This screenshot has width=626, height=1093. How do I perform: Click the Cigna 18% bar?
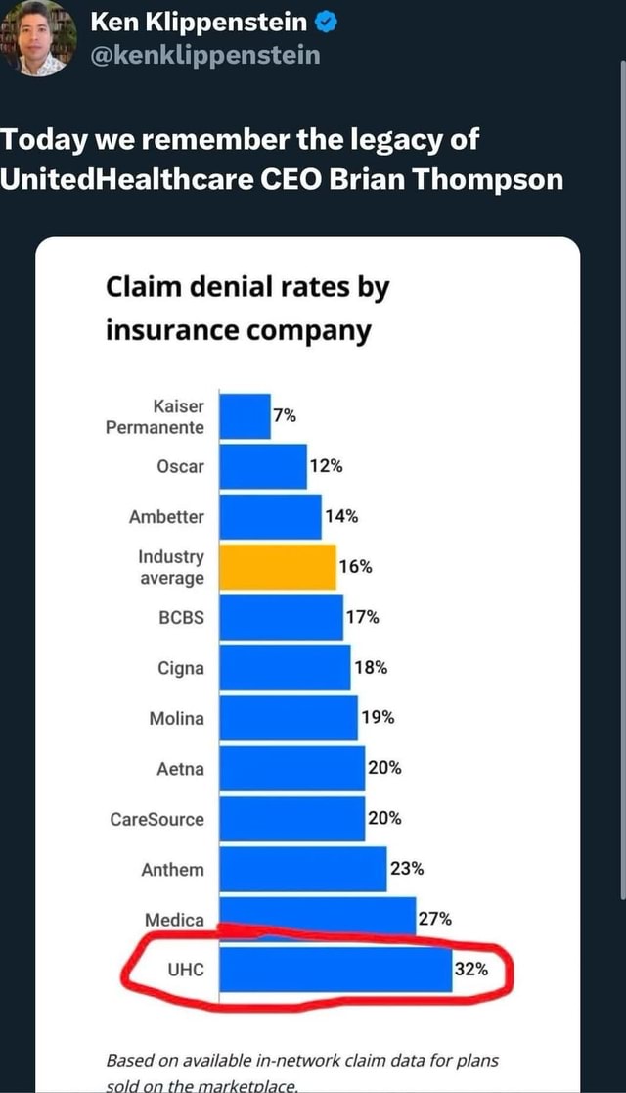[286, 668]
